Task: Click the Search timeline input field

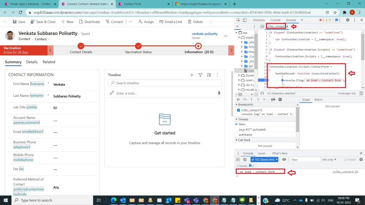Action: click(x=165, y=83)
